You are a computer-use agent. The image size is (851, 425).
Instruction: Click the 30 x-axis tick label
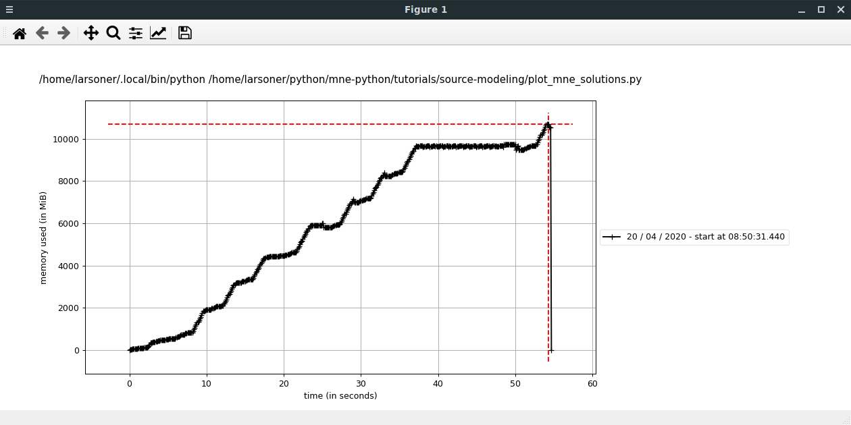[361, 383]
